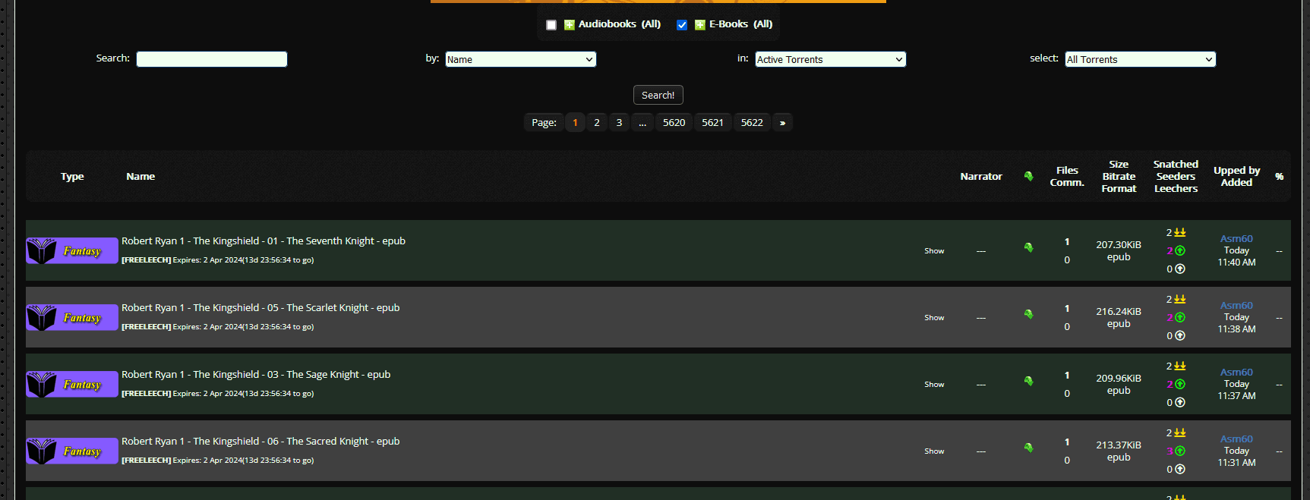The width and height of the screenshot is (1310, 500).
Task: Click the Fantasy category icon for The Seventh Knight
Action: (72, 251)
